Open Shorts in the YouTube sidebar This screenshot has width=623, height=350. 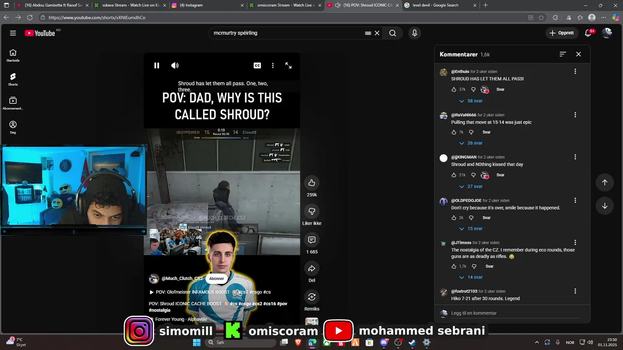click(x=13, y=79)
